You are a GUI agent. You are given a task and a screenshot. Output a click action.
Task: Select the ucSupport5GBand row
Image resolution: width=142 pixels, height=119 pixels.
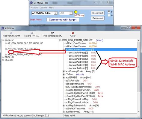coord(79,84)
